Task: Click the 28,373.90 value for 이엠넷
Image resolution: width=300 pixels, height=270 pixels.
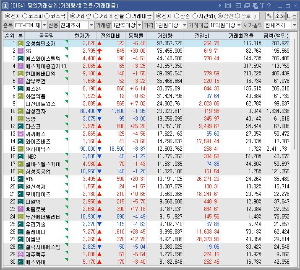Action: [x=208, y=239]
